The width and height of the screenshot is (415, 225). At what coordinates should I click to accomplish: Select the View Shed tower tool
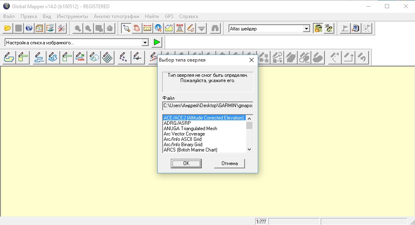[180, 28]
